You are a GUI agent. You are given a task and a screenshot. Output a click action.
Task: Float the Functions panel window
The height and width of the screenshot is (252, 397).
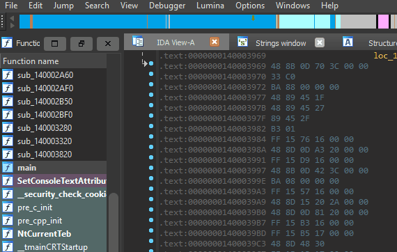[x=81, y=44]
